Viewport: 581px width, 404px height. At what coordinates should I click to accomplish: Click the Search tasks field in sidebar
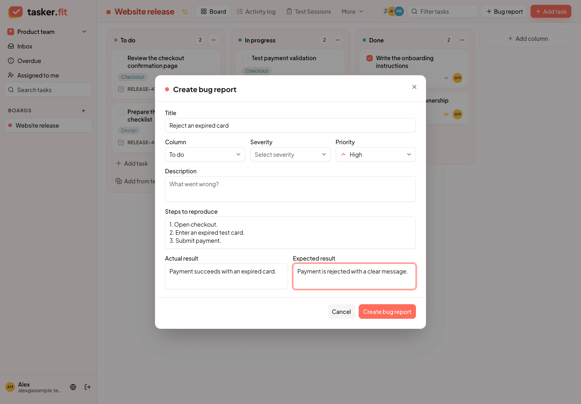pos(48,90)
